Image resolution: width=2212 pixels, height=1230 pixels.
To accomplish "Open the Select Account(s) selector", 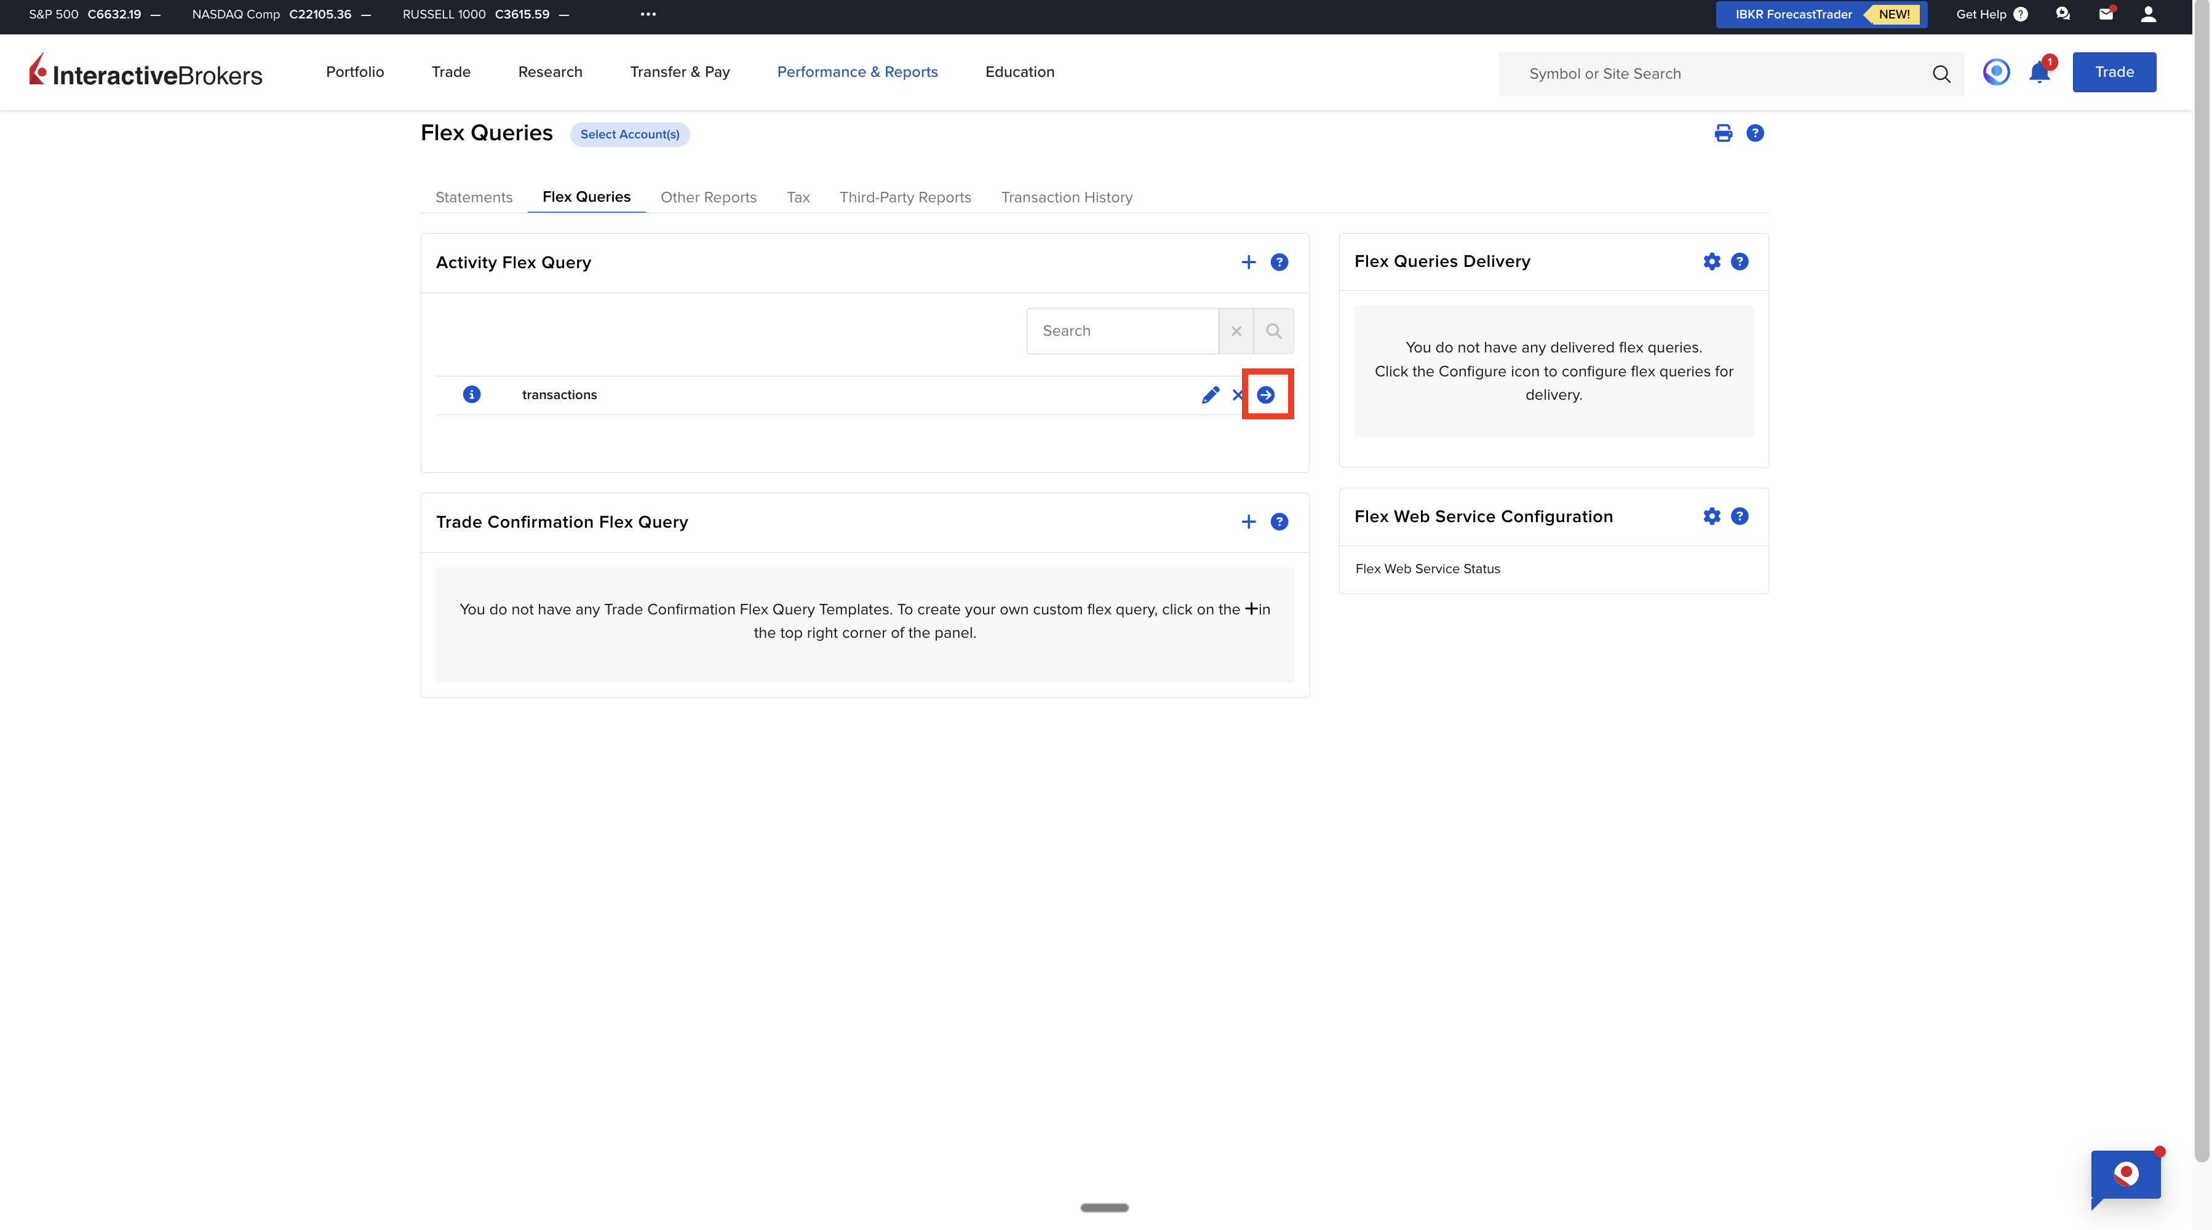I will coord(629,134).
